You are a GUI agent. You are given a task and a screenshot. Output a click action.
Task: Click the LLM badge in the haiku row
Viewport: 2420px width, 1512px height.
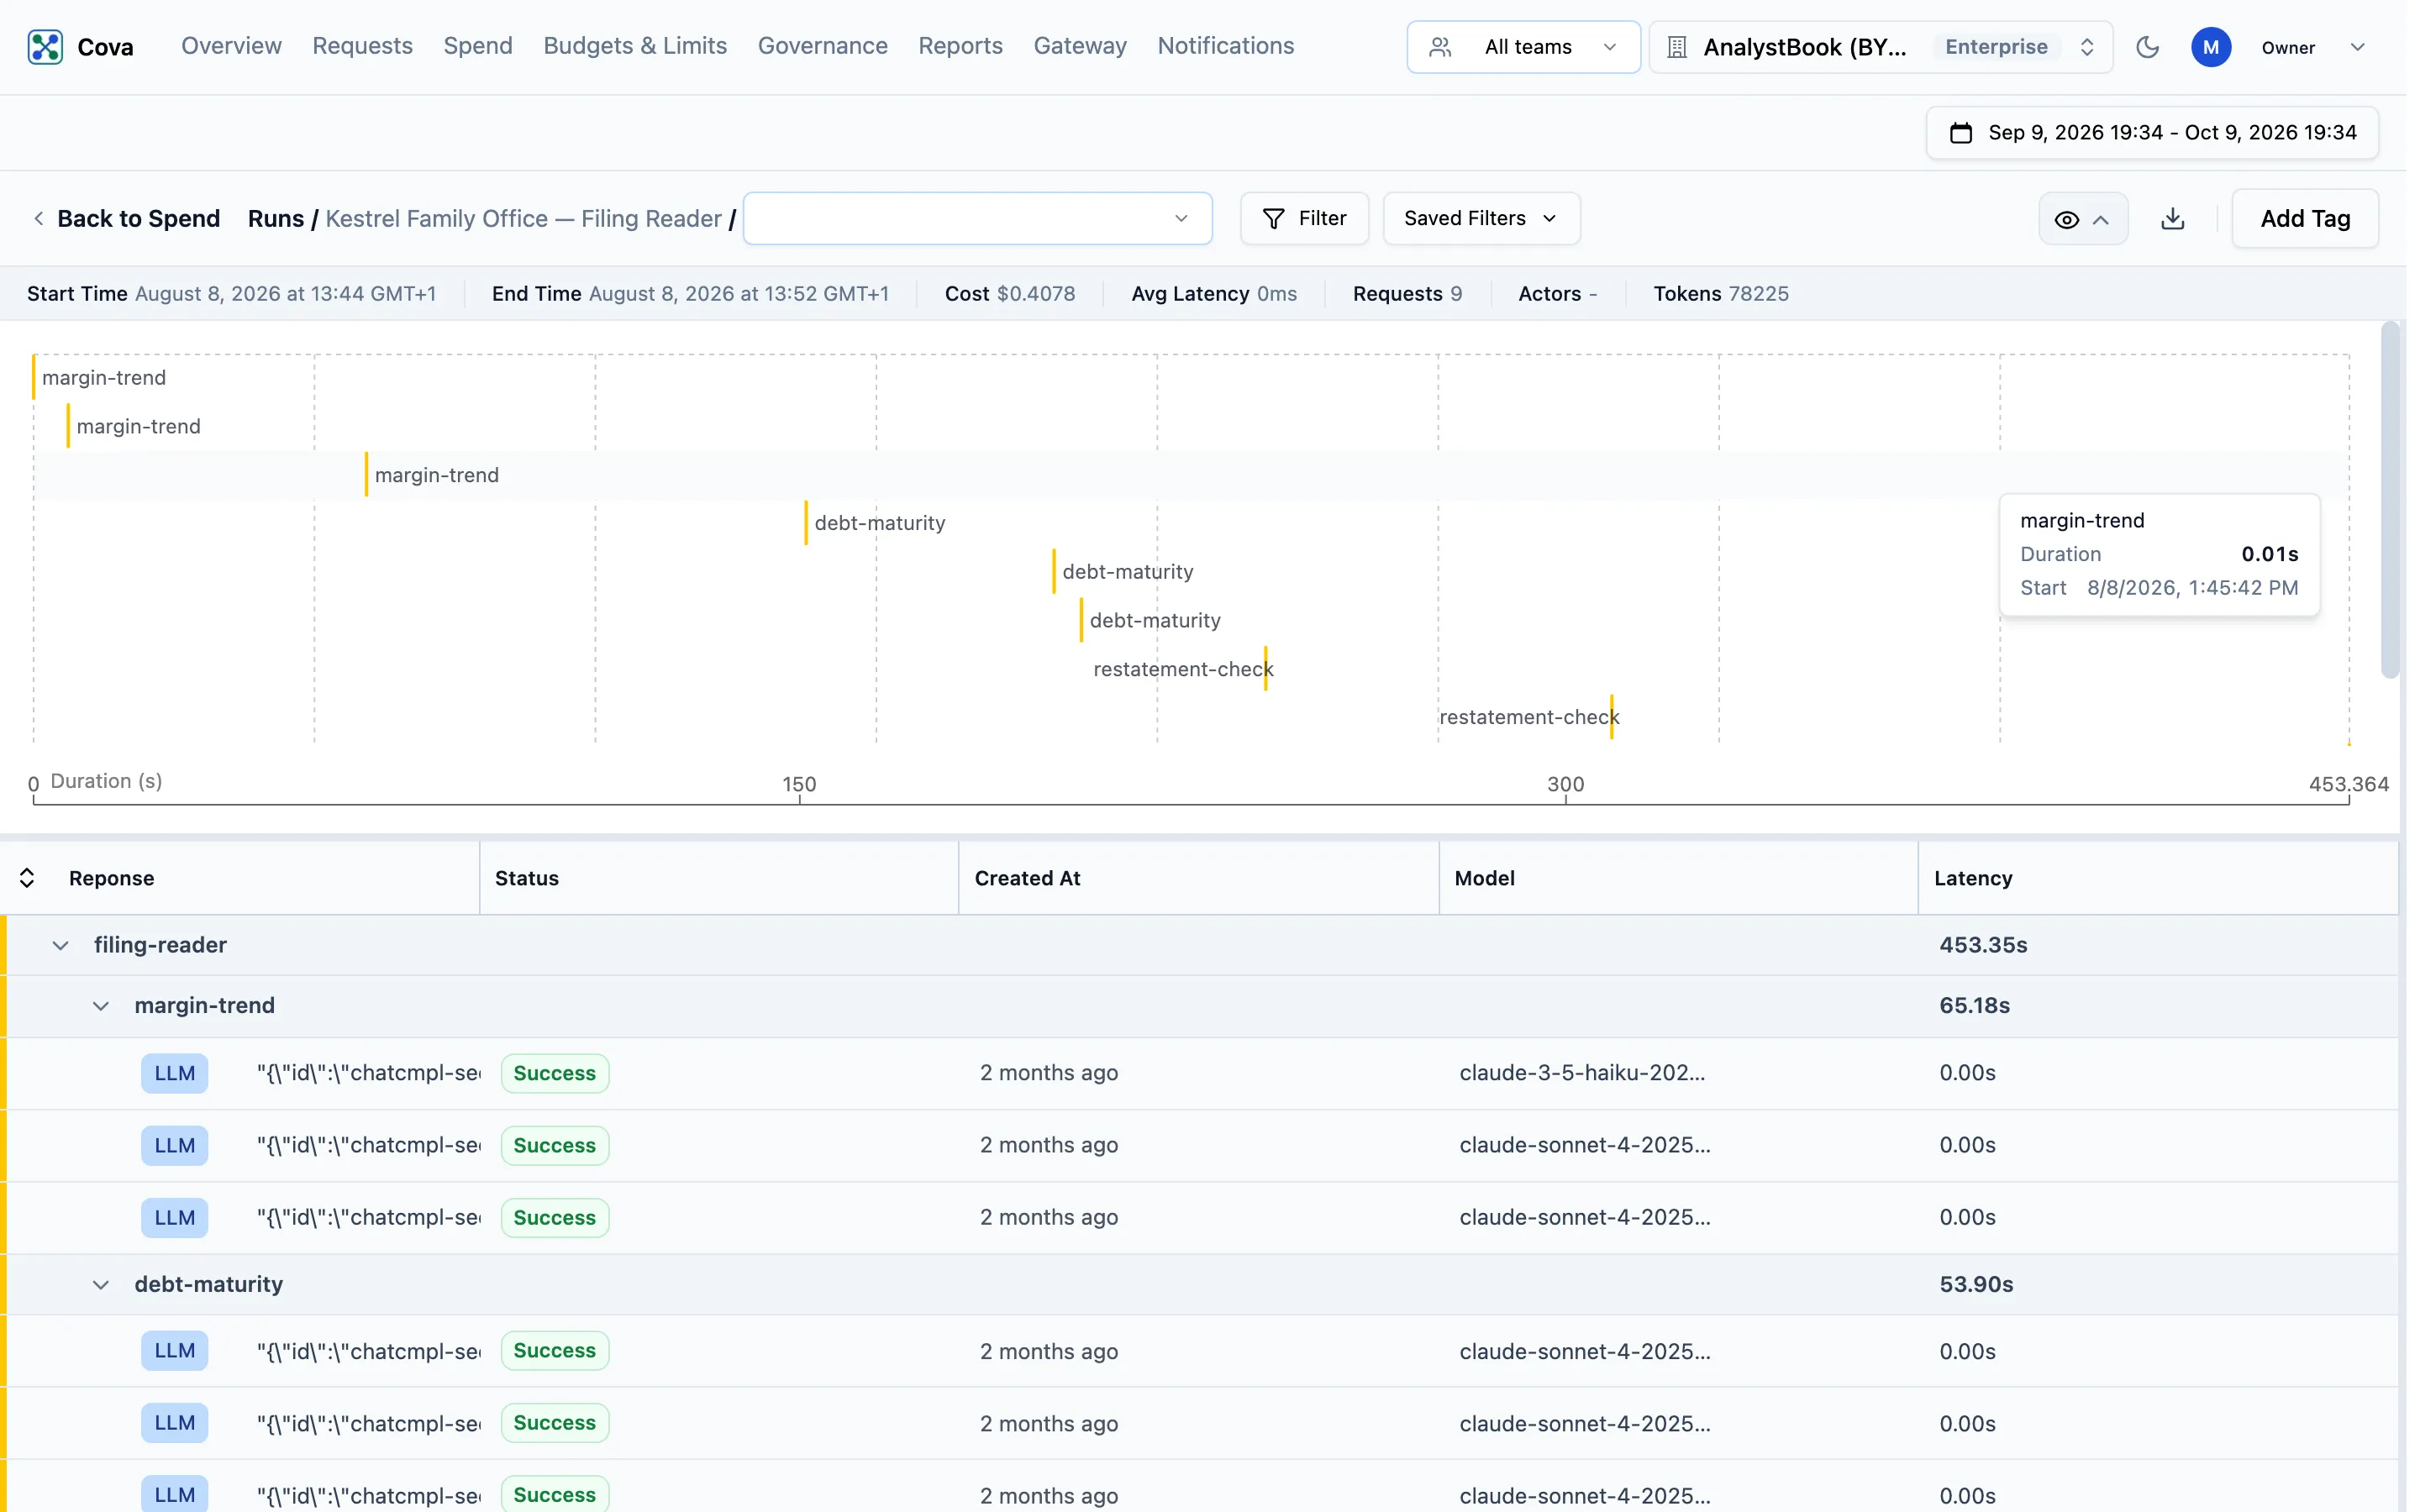[x=175, y=1073]
